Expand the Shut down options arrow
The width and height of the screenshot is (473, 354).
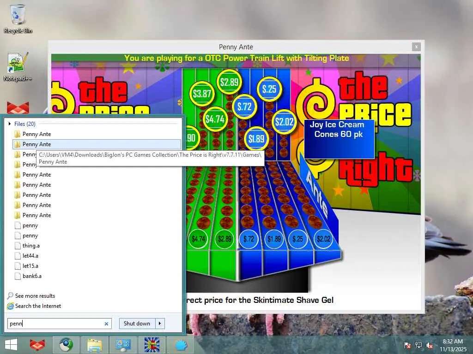160,324
